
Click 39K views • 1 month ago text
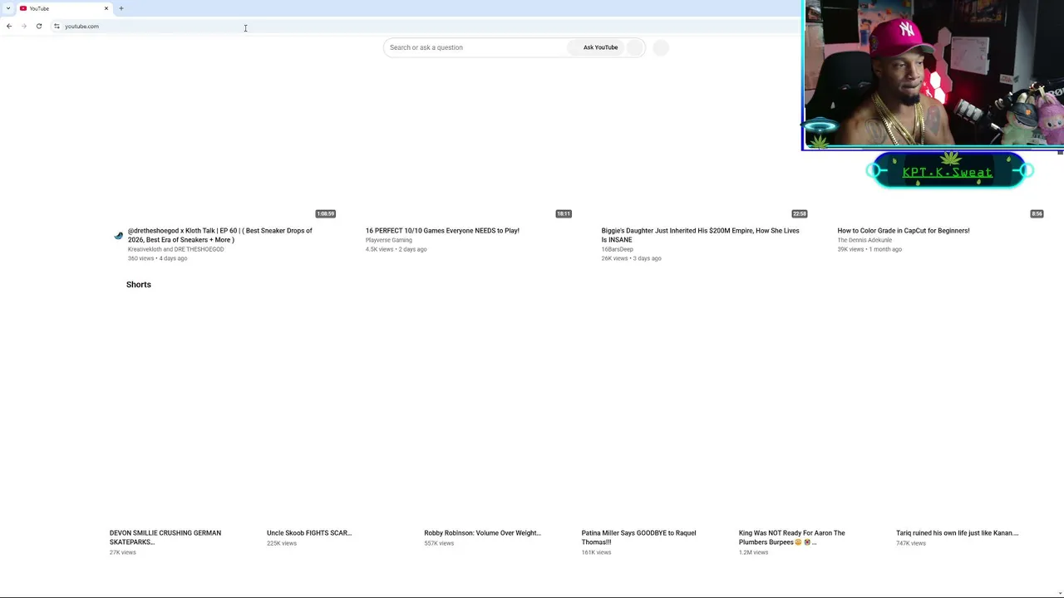tap(869, 249)
